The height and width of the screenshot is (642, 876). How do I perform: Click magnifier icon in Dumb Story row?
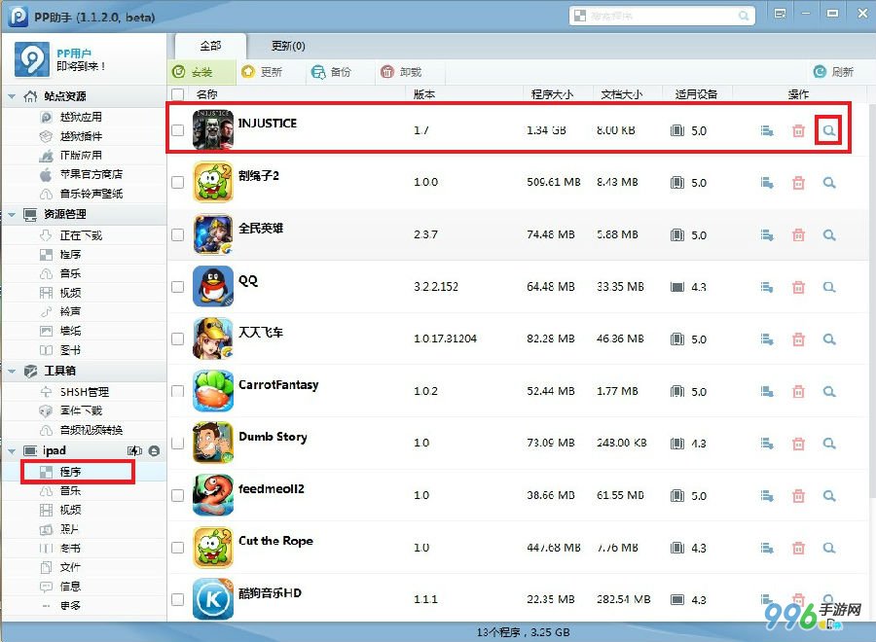[829, 444]
